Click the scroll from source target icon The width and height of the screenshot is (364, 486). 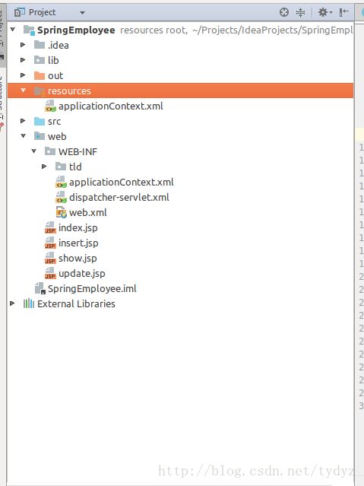[x=283, y=12]
